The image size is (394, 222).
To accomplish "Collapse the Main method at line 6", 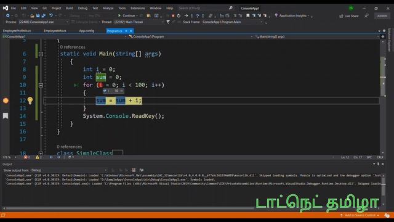I will [41, 54].
